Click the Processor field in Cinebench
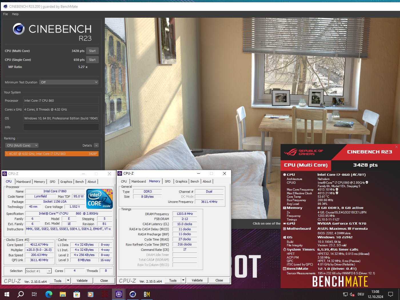The image size is (400, 300). [x=61, y=101]
